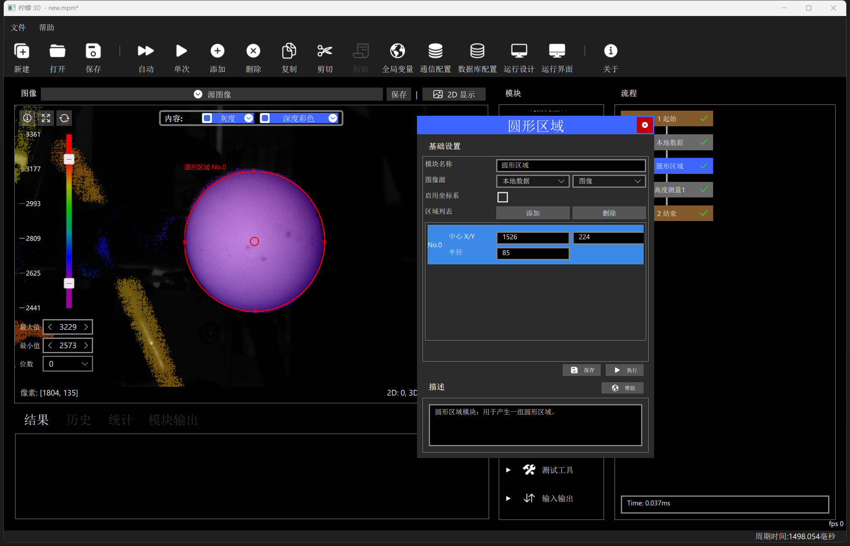Increase 最小值 with right arrow
This screenshot has height=546, width=850.
pyautogui.click(x=86, y=345)
